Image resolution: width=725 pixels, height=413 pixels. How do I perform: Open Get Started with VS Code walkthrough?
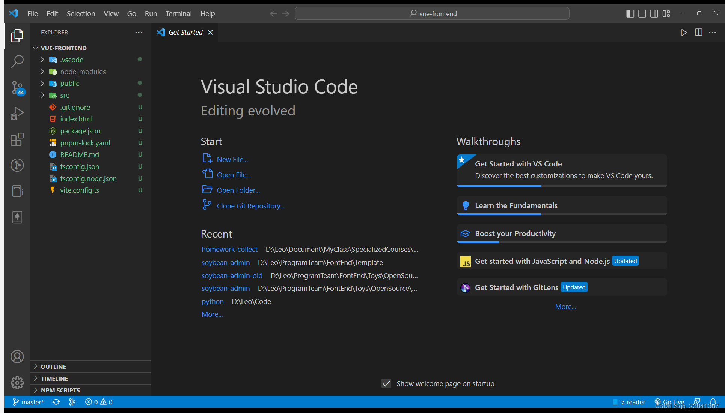(562, 171)
